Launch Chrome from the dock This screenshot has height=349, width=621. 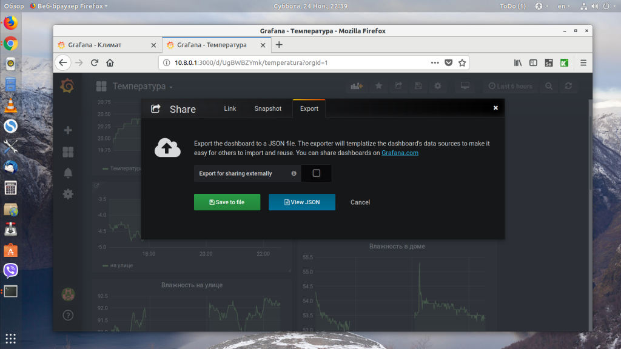pyautogui.click(x=11, y=44)
